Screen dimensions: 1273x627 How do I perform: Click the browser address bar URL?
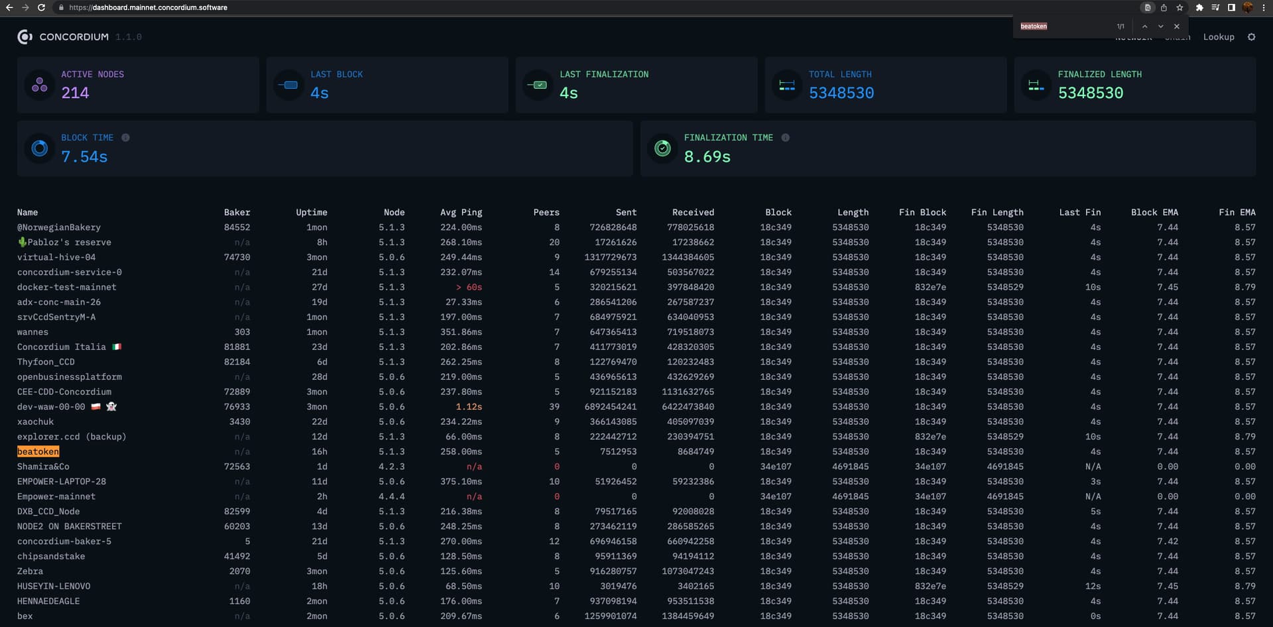pyautogui.click(x=148, y=7)
